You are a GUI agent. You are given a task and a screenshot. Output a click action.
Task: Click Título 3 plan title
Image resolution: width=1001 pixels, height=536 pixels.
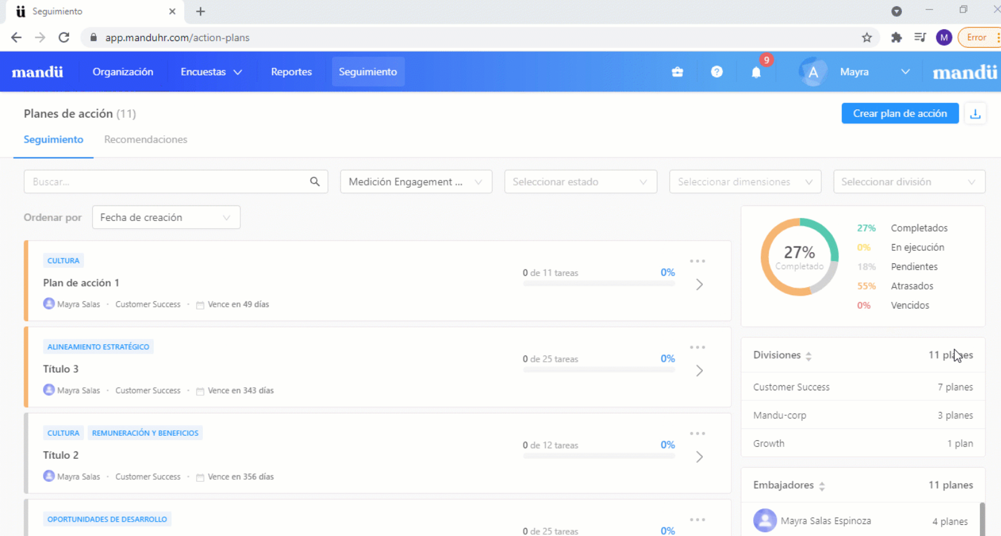60,369
